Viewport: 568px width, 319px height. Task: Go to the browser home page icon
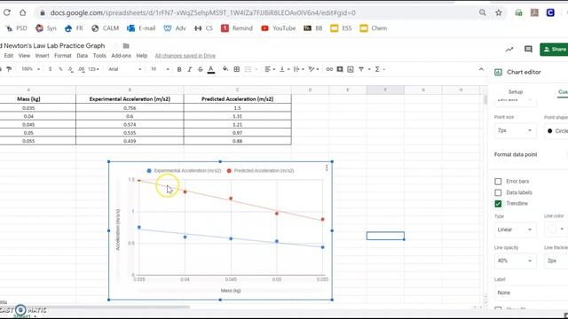tap(22, 12)
